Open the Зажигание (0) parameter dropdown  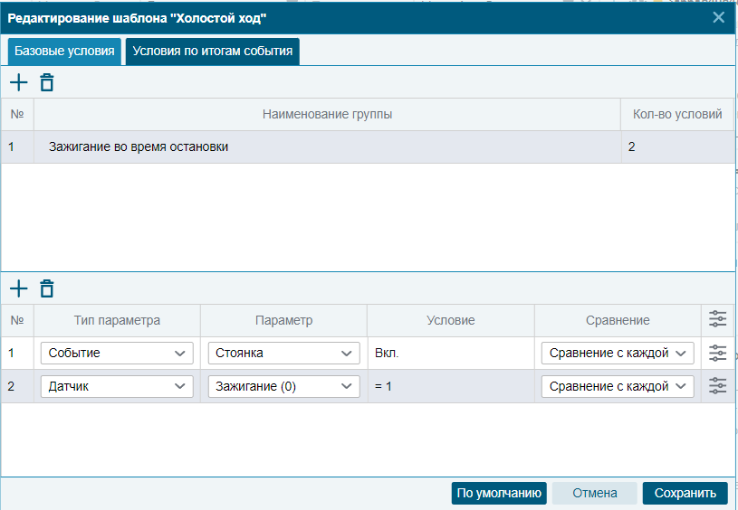pos(283,386)
